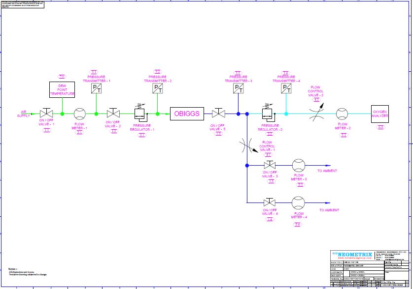Click the Air Supply label
The width and height of the screenshot is (413, 289).
coord(24,114)
